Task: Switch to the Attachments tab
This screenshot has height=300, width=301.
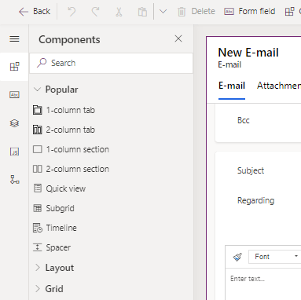Action: tap(279, 86)
